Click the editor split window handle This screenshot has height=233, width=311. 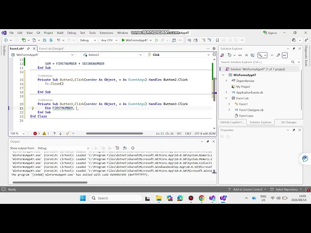[x=214, y=54]
